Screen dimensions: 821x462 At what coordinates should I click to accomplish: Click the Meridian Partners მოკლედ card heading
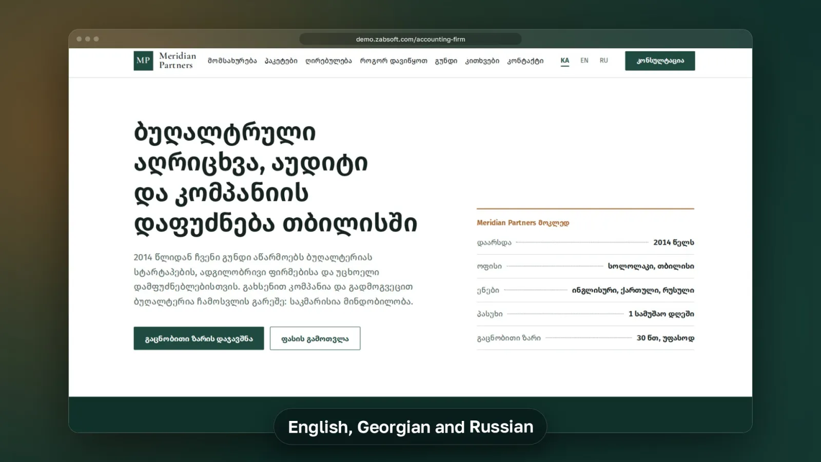point(523,223)
